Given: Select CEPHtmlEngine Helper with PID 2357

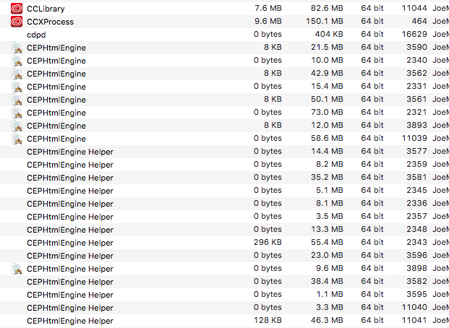Looking at the screenshot, I should coord(224,217).
